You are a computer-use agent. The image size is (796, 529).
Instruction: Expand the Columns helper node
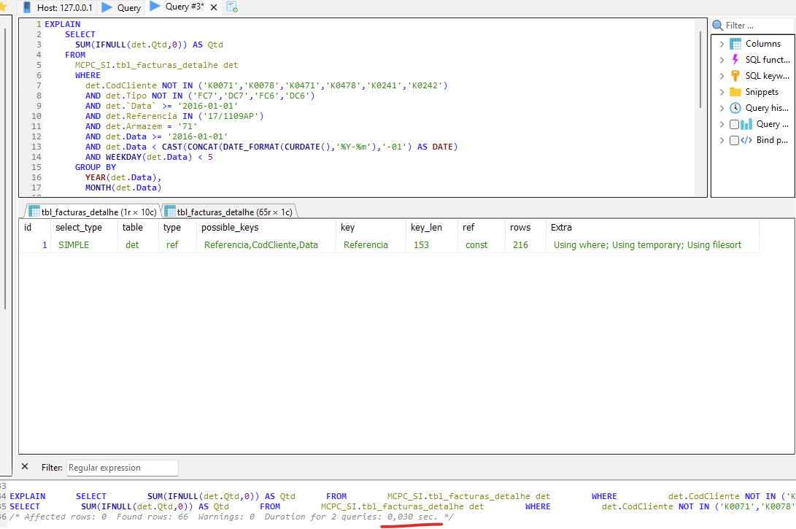[722, 44]
